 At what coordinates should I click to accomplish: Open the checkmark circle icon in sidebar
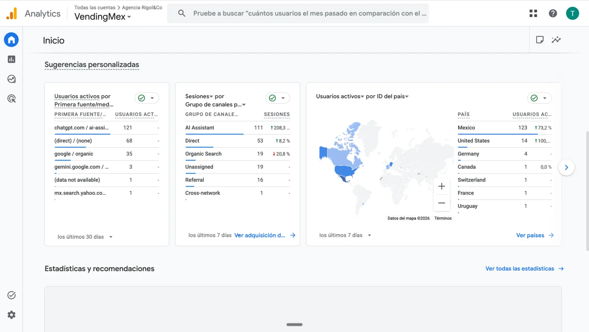[x=11, y=295]
